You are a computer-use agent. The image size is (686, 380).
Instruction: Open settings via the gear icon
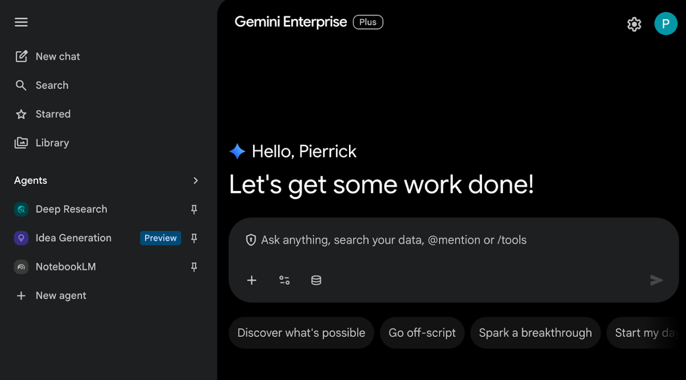coord(634,24)
